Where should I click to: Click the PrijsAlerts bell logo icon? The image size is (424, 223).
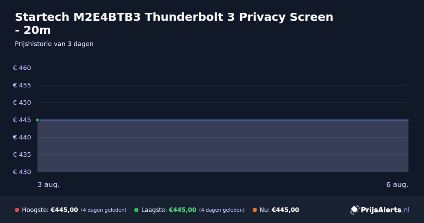point(354,210)
